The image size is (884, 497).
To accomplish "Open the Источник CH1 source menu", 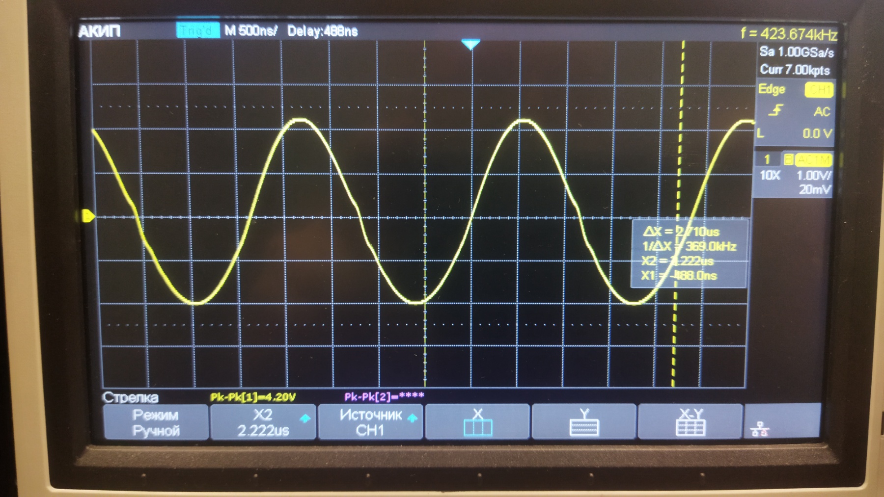I will 370,422.
